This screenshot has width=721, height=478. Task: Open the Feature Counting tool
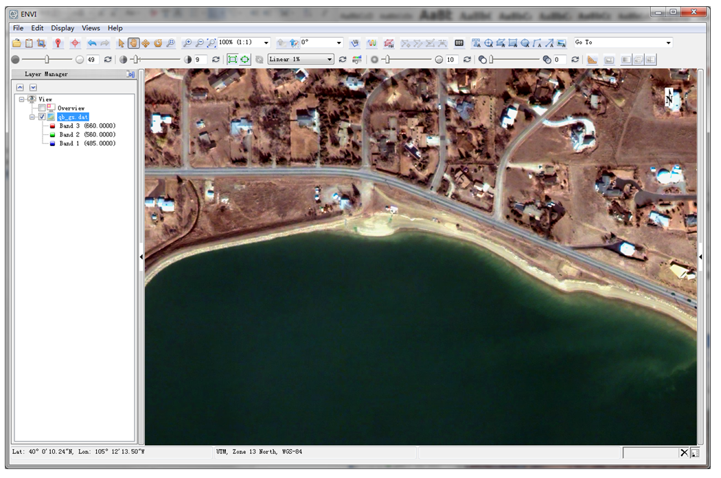coord(459,43)
